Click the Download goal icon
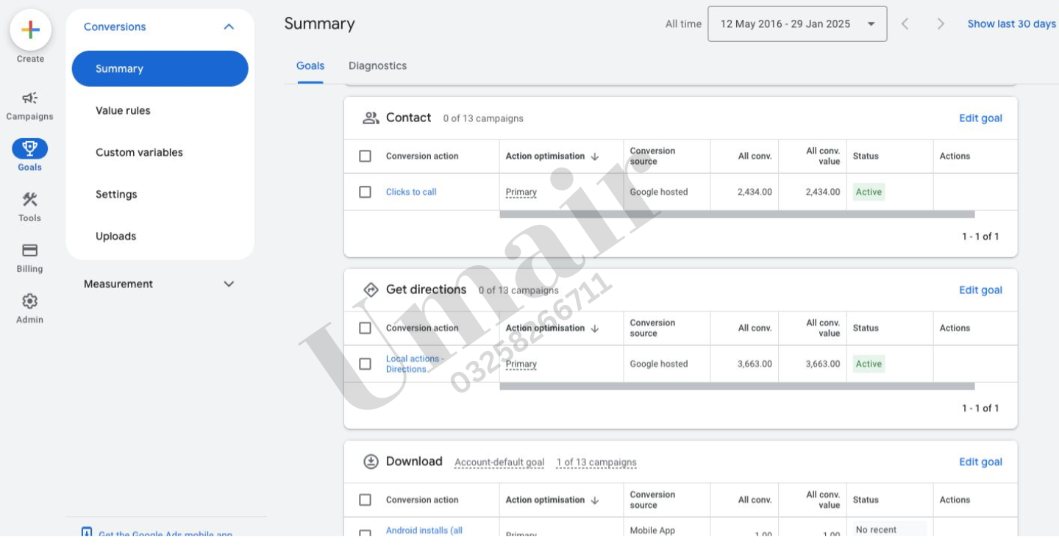Image resolution: width=1059 pixels, height=549 pixels. click(x=371, y=462)
